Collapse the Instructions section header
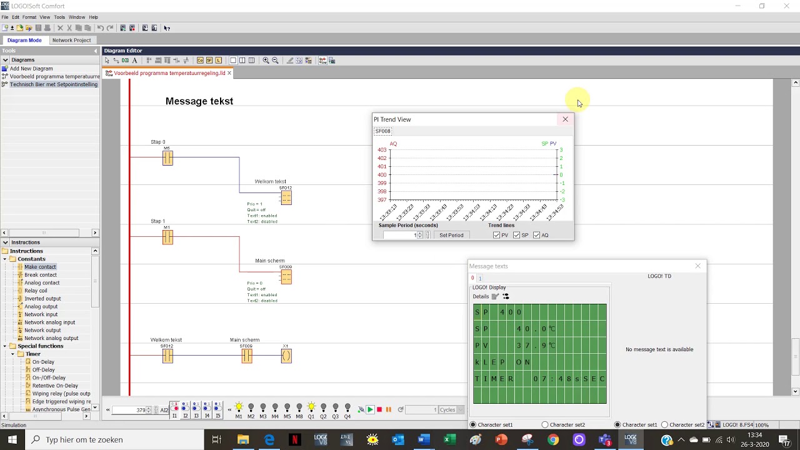 (5, 242)
